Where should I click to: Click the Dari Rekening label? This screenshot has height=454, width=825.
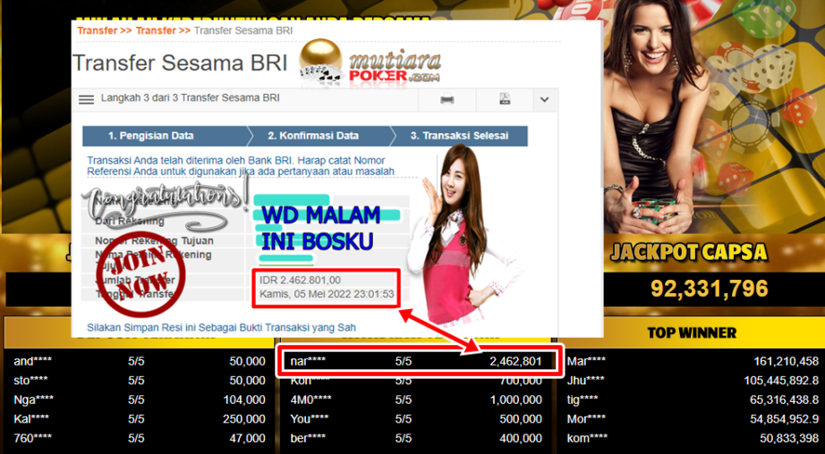point(130,222)
